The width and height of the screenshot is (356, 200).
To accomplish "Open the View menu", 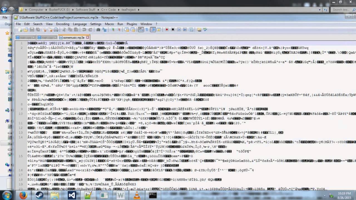I will pos(49,24).
